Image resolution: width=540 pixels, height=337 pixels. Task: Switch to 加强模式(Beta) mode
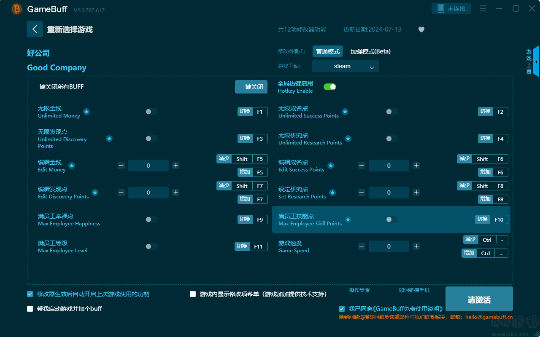(370, 51)
